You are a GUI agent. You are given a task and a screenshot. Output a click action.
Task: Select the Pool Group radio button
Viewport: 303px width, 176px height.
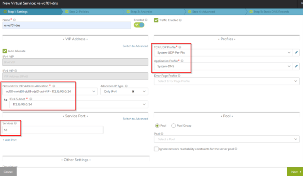tap(173, 126)
